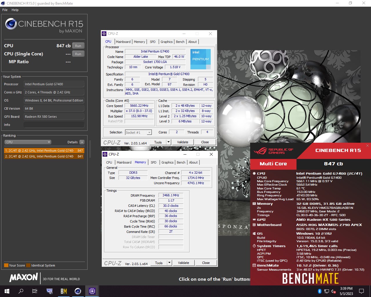The image size is (371, 297).
Task: Click the BenchMate section icon in panel
Action: [x=254, y=265]
